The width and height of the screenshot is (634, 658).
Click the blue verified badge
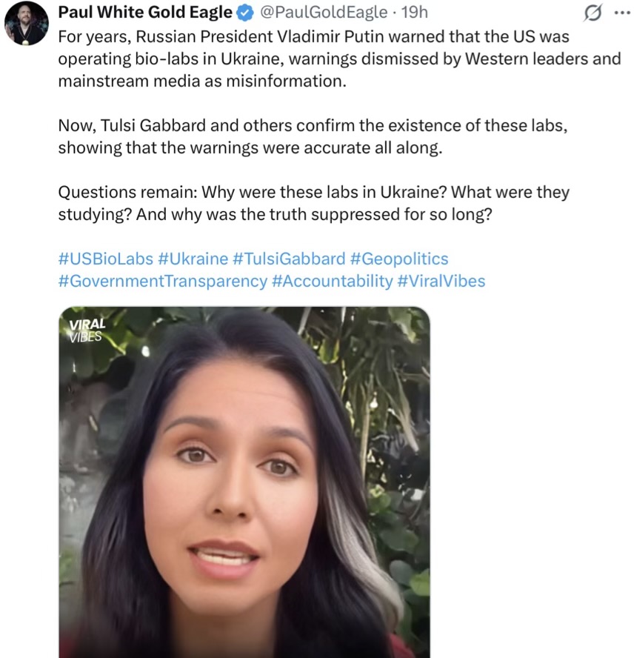[x=244, y=13]
